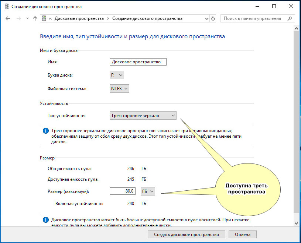Open recent locations dropdown chevron

click(x=27, y=18)
